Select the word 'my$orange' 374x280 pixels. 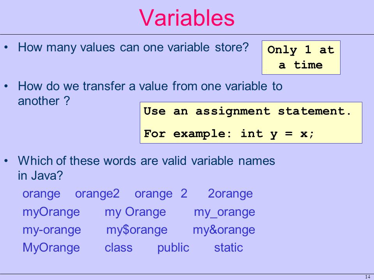pyautogui.click(x=137, y=230)
